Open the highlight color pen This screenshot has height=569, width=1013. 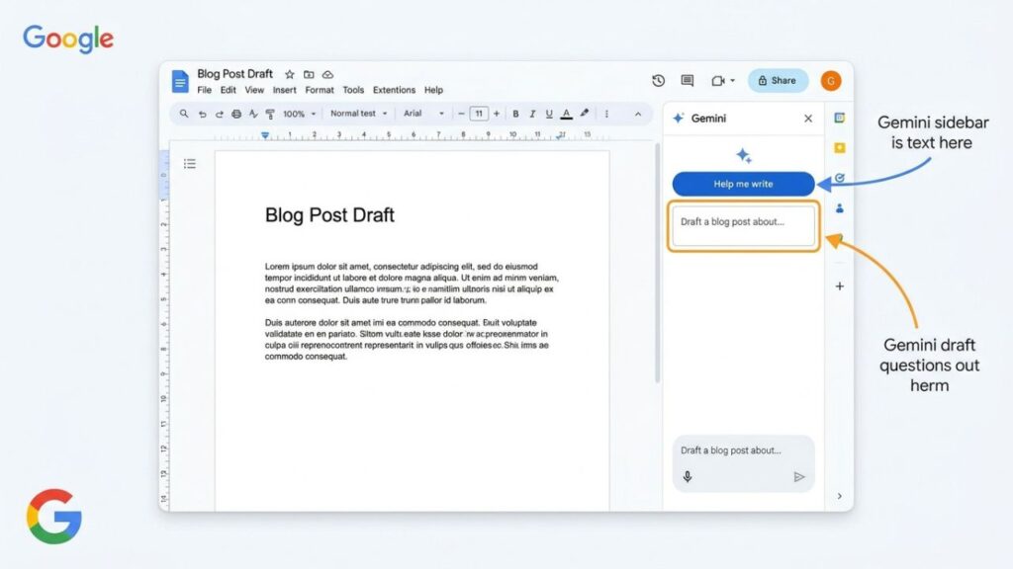pyautogui.click(x=585, y=113)
